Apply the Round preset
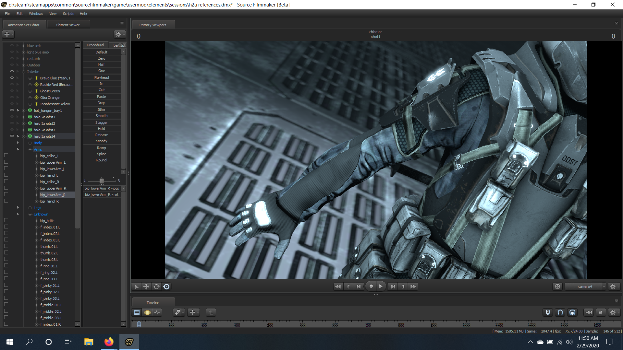This screenshot has height=350, width=623. (102, 160)
